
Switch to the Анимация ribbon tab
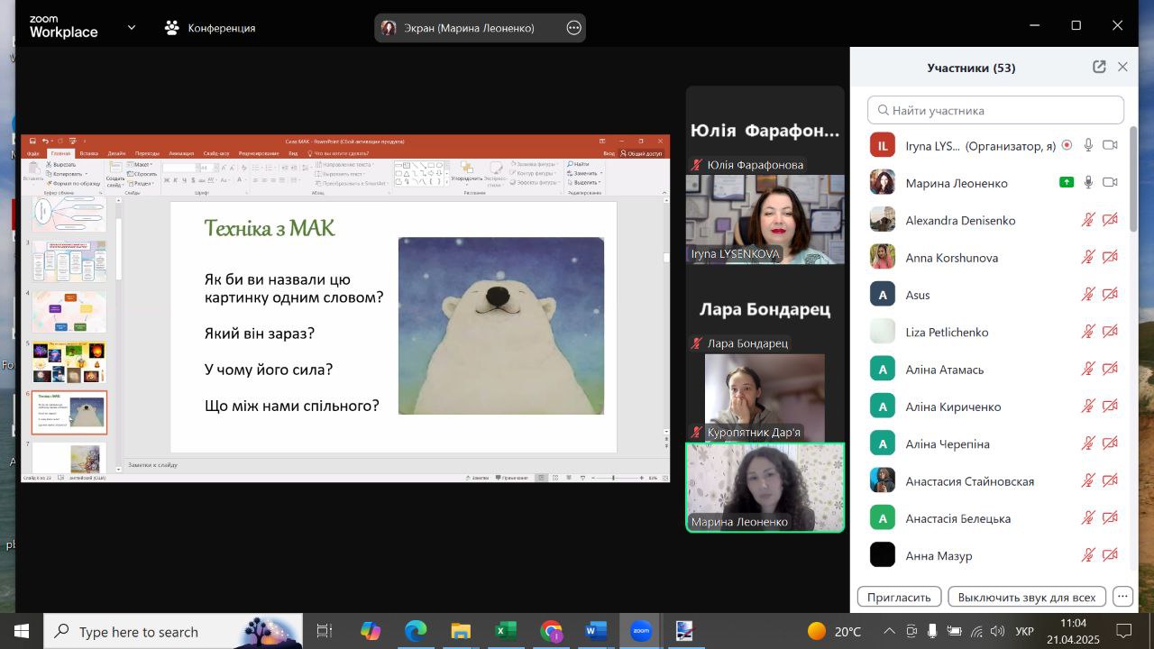[x=180, y=153]
